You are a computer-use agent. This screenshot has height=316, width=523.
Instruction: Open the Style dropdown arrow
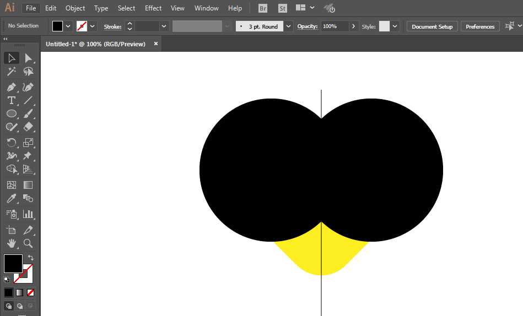click(x=395, y=26)
